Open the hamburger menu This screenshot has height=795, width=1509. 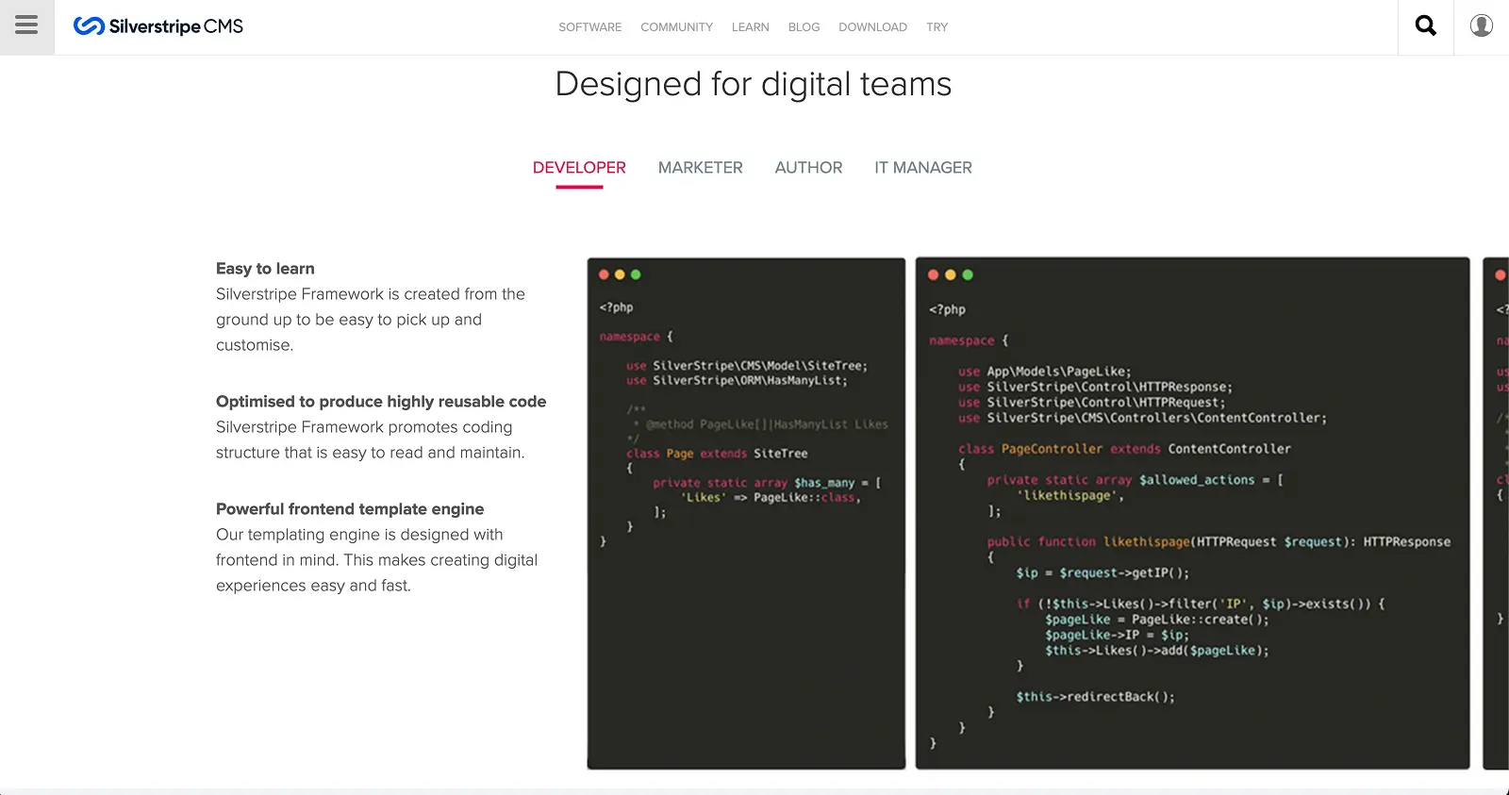(26, 26)
